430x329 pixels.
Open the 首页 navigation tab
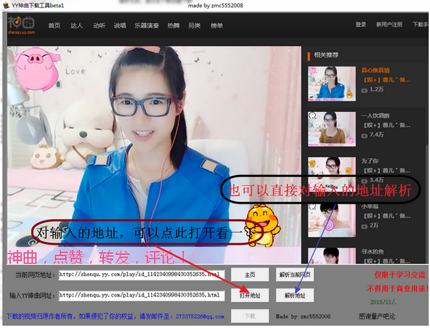coord(54,26)
